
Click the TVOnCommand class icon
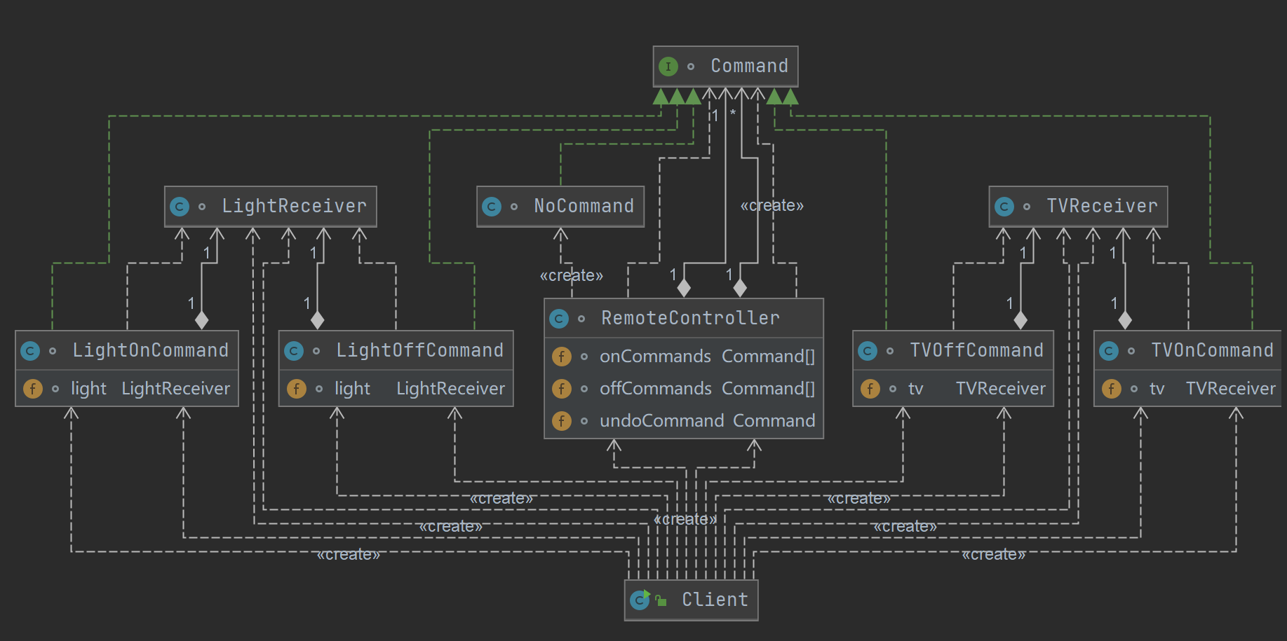point(1109,351)
